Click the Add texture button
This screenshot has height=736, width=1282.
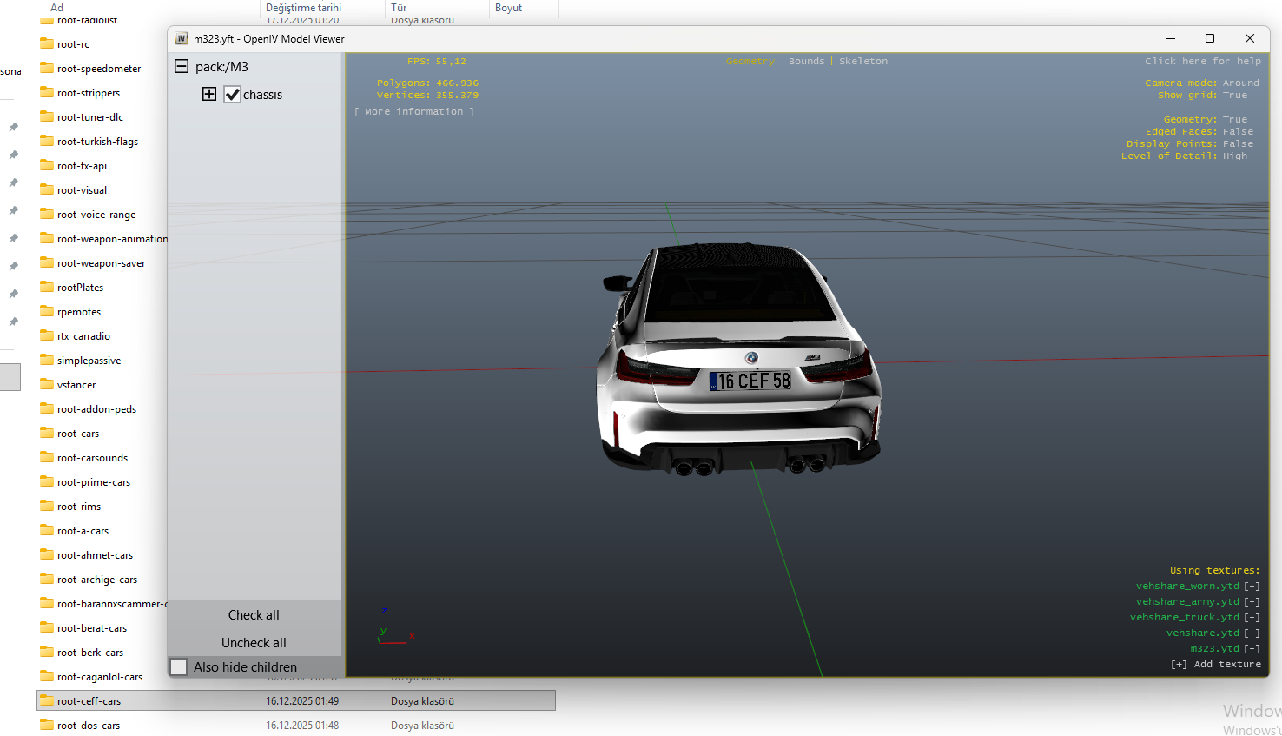coord(1216,665)
